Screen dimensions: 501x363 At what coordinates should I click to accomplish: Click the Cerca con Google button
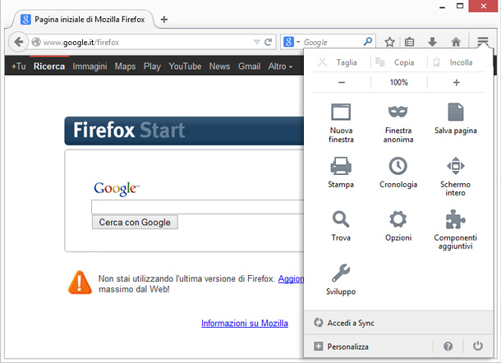tap(135, 222)
